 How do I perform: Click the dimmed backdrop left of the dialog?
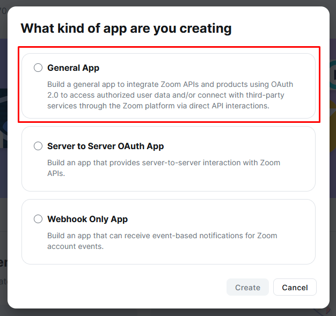[3, 161]
